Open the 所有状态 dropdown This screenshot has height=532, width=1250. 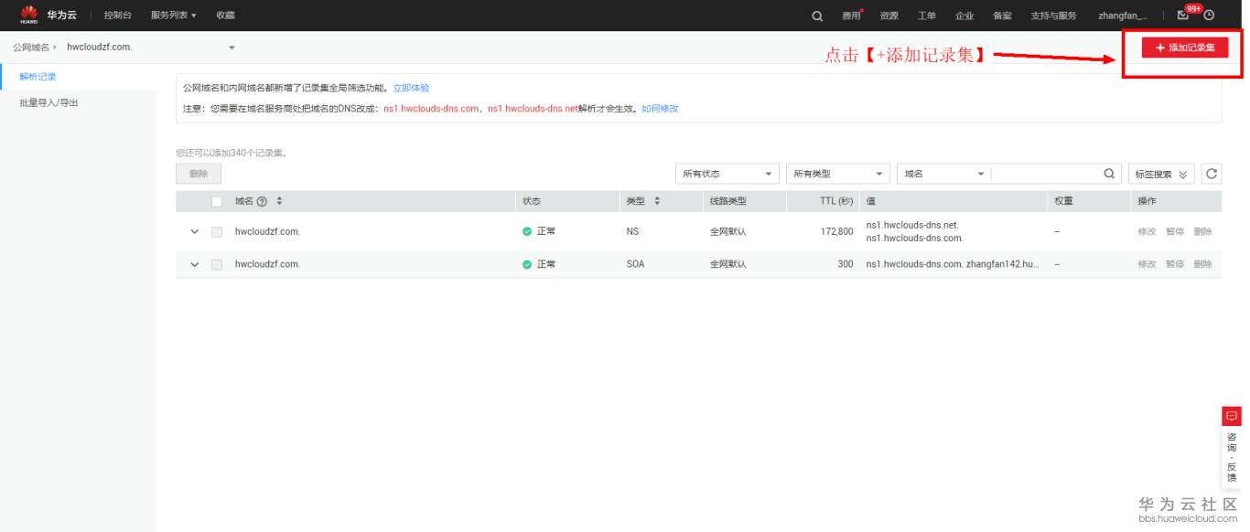click(727, 174)
